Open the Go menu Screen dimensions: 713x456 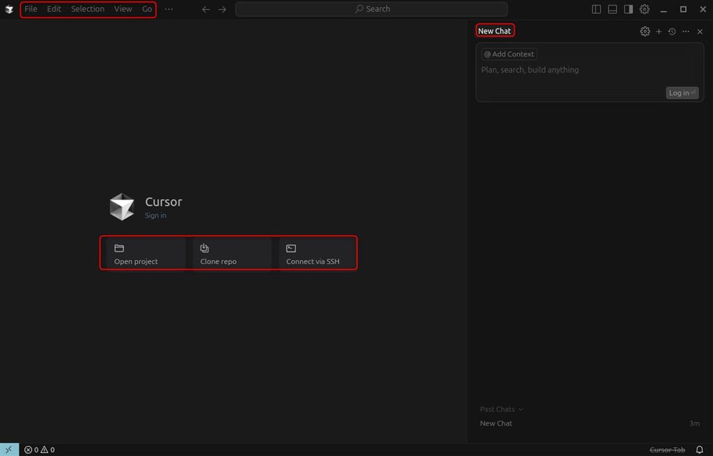point(147,9)
